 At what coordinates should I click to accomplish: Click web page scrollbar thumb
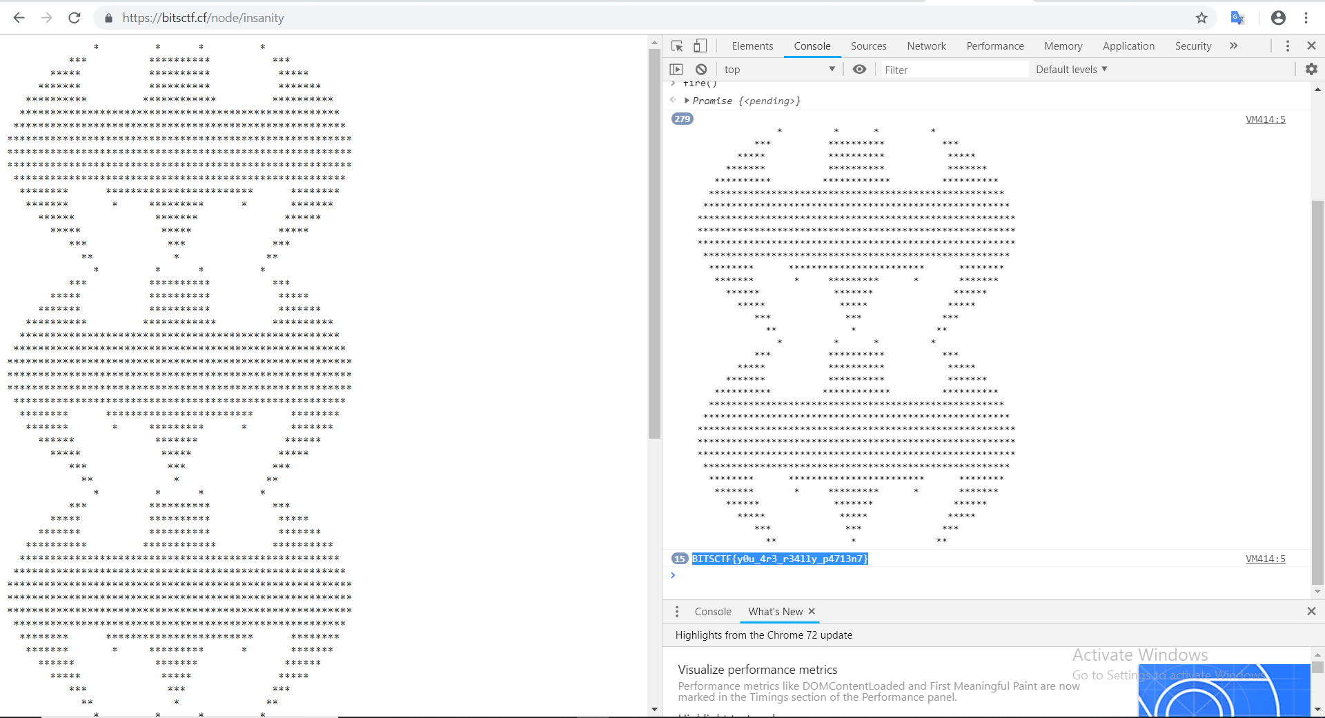pos(654,243)
